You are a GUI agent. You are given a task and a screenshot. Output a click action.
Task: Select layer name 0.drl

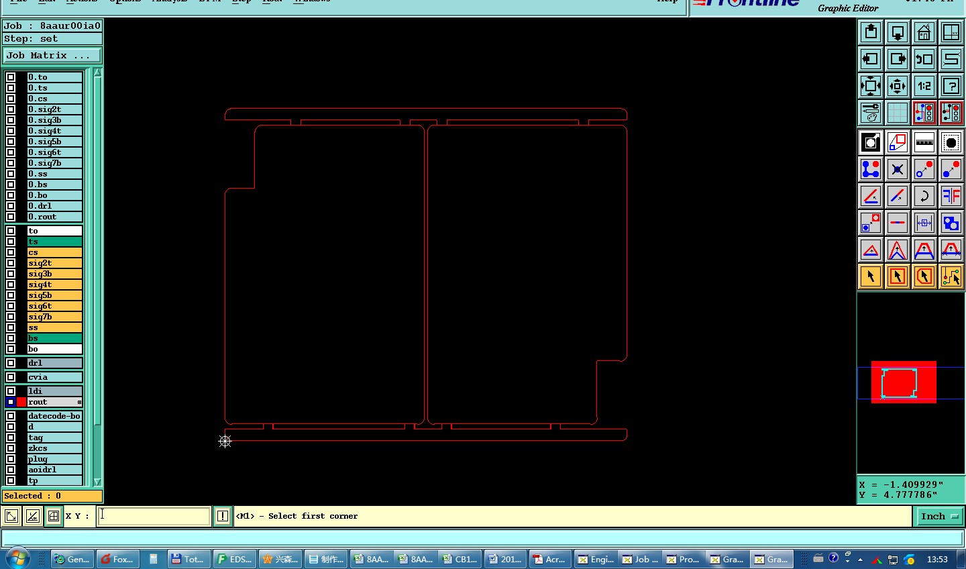click(x=54, y=206)
